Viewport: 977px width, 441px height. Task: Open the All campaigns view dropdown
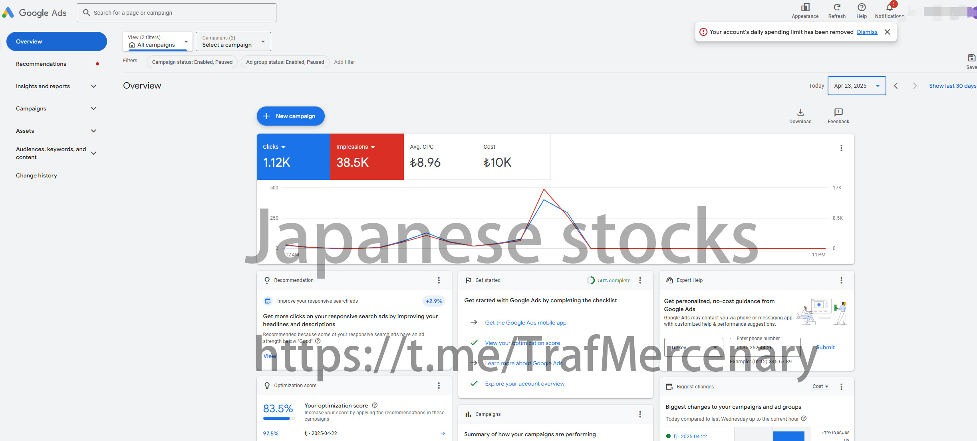(x=157, y=41)
